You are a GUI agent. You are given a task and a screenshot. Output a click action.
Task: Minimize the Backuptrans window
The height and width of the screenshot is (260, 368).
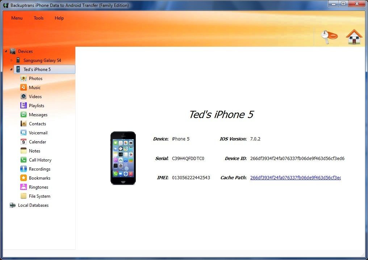(334, 4)
